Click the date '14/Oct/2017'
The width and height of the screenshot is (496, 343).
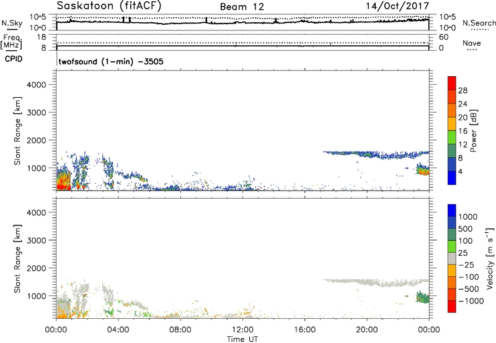397,6
